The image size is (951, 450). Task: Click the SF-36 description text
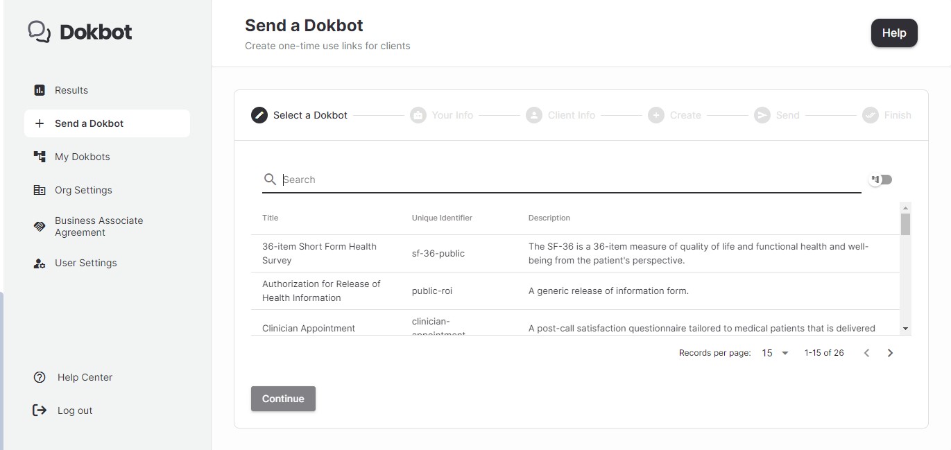[699, 253]
